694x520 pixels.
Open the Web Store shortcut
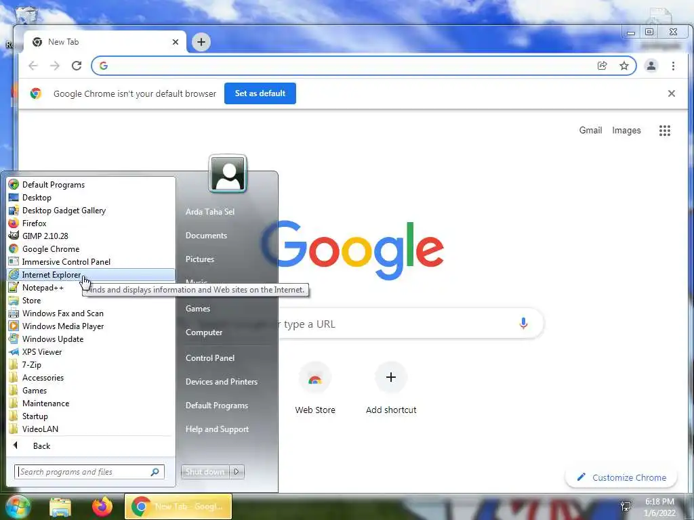[x=315, y=388]
